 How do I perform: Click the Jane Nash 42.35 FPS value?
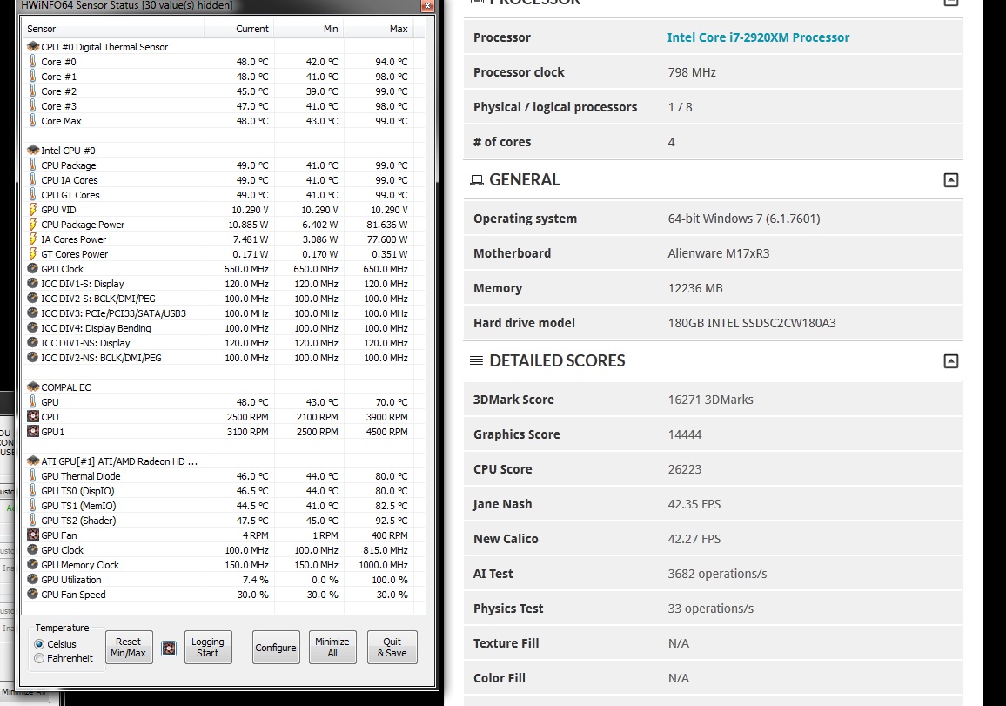tap(694, 504)
